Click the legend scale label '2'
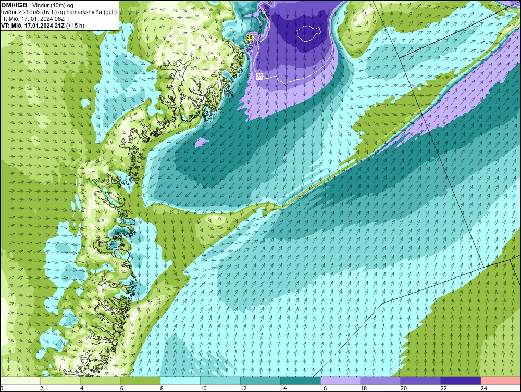This screenshot has width=521, height=392. click(x=42, y=388)
